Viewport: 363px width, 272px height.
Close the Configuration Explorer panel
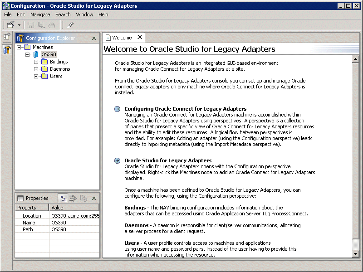pyautogui.click(x=94, y=38)
